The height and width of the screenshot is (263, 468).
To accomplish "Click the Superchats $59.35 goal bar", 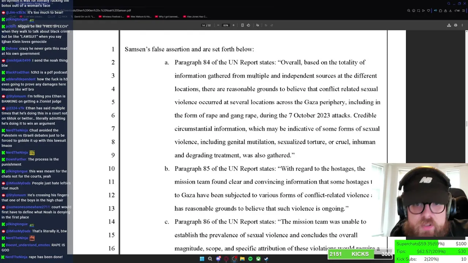I will [431, 244].
